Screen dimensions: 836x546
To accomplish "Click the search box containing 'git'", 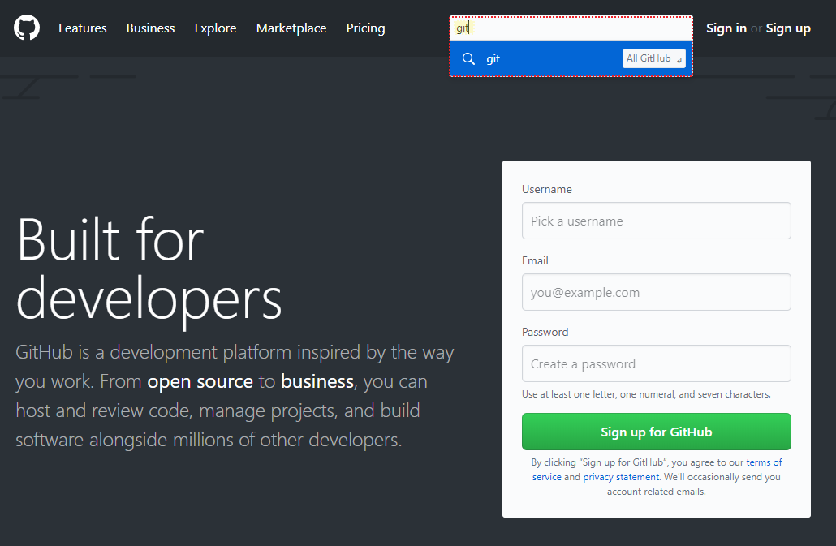I will coord(571,28).
